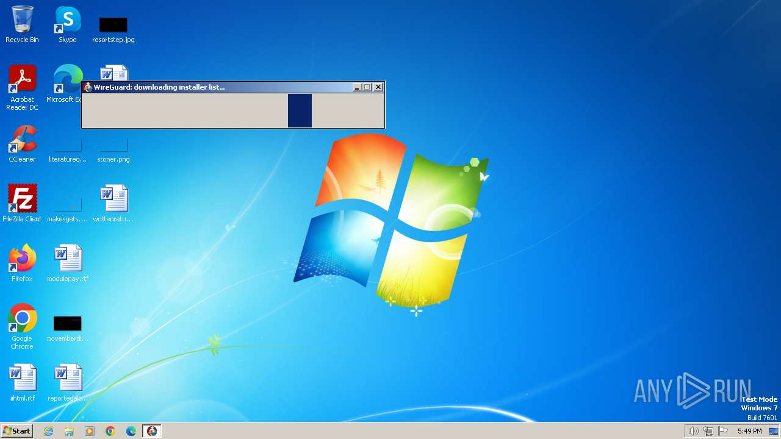
Task: Click the Show desktop button
Action: coord(774,431)
